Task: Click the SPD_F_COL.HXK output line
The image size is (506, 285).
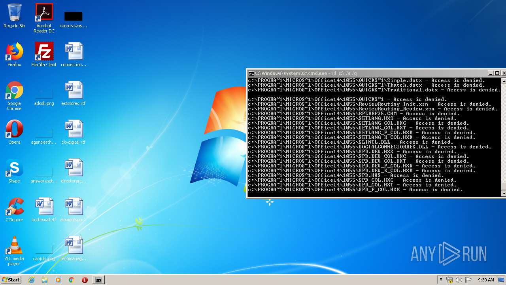Action: point(355,190)
